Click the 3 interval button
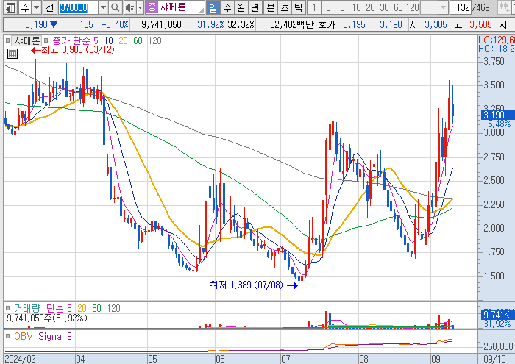This screenshot has width=515, height=364. pos(328,7)
